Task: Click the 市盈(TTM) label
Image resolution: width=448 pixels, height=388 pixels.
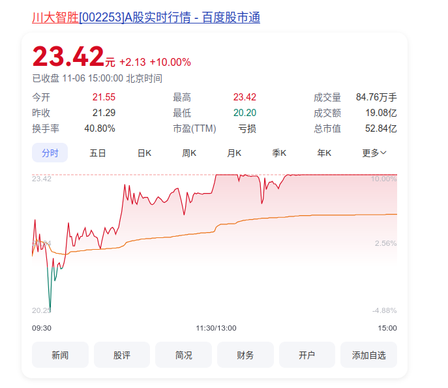Action: [x=194, y=128]
